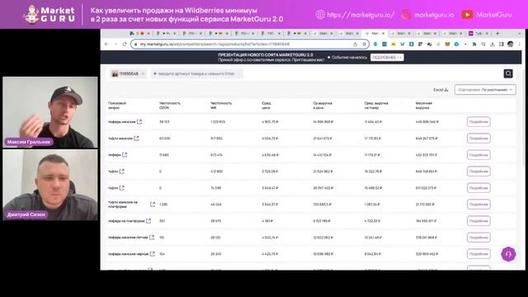Open the Chrome three-dot menu
This screenshot has width=528, height=297.
point(520,44)
